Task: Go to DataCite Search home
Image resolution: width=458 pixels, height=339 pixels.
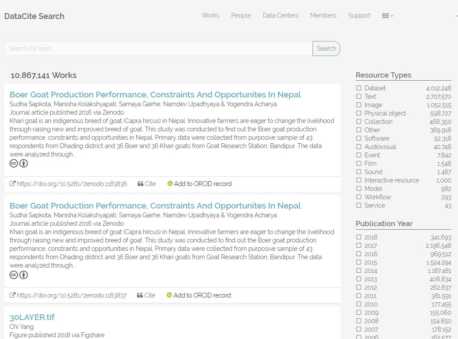Action: coord(34,16)
